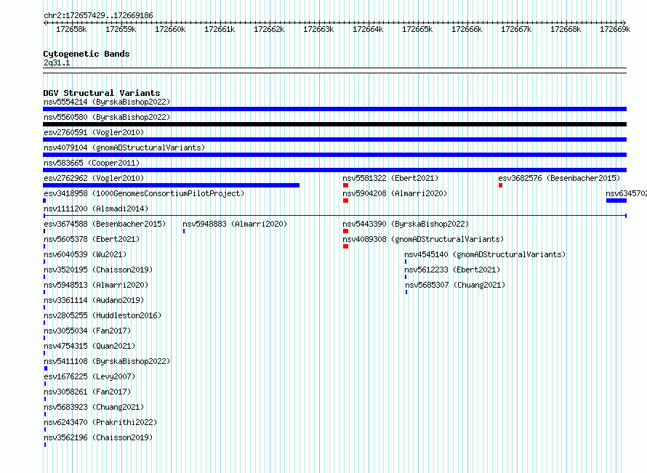
Task: Click the blue bar under esv2760591
Action: pos(334,140)
